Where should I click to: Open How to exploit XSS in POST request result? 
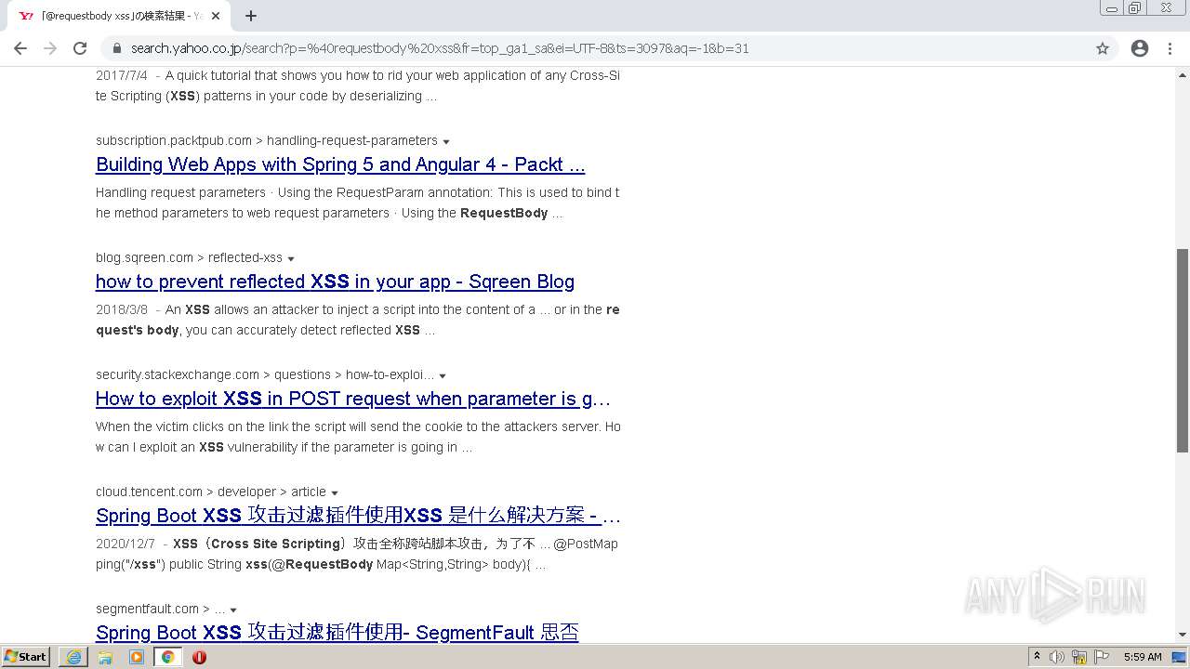353,399
